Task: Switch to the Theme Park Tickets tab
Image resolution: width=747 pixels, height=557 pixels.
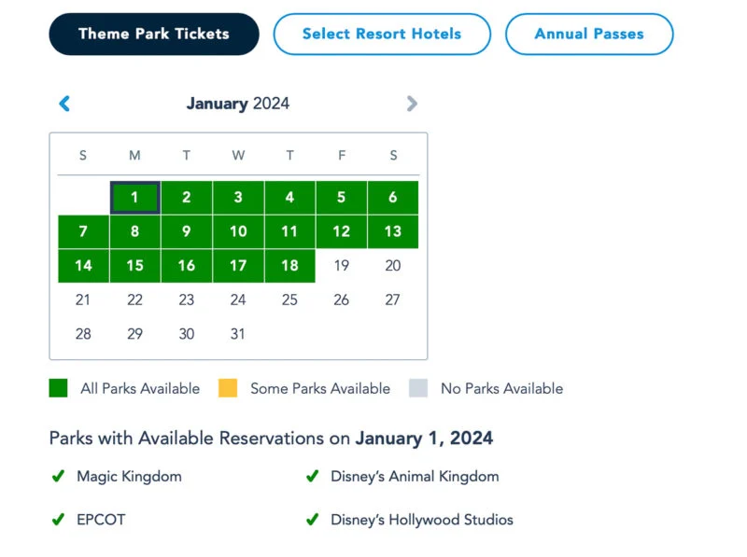Action: [154, 34]
